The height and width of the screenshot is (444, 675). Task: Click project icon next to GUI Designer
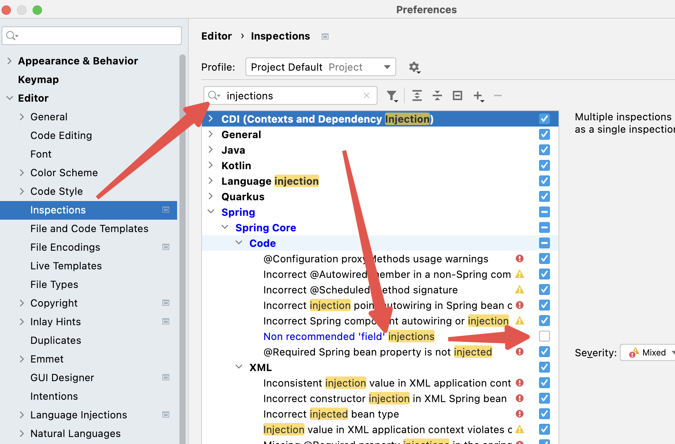pos(166,378)
